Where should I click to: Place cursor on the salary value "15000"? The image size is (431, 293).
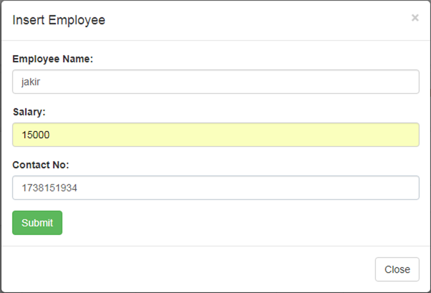36,135
